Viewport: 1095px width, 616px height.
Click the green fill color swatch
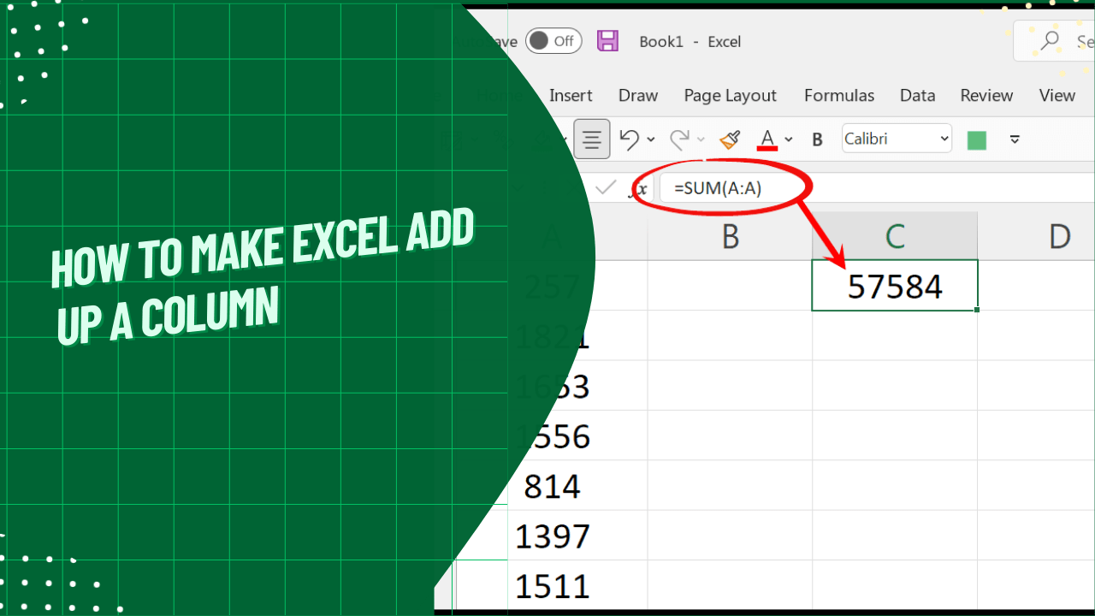[x=976, y=139]
